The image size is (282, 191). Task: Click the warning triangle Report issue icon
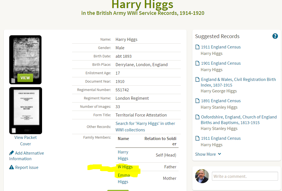coord(11,167)
